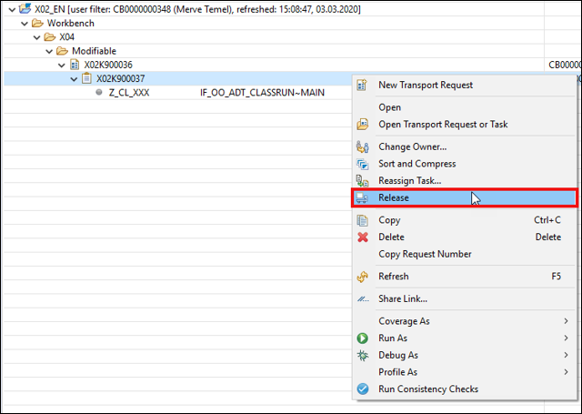Choose Sort and Compress menu entry
The image size is (582, 414).
coord(465,164)
